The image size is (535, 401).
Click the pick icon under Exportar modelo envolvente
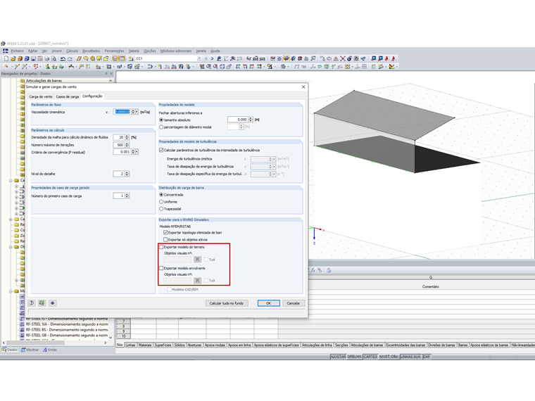pyautogui.click(x=197, y=281)
